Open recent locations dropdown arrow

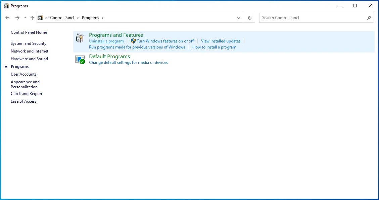[x=25, y=18]
